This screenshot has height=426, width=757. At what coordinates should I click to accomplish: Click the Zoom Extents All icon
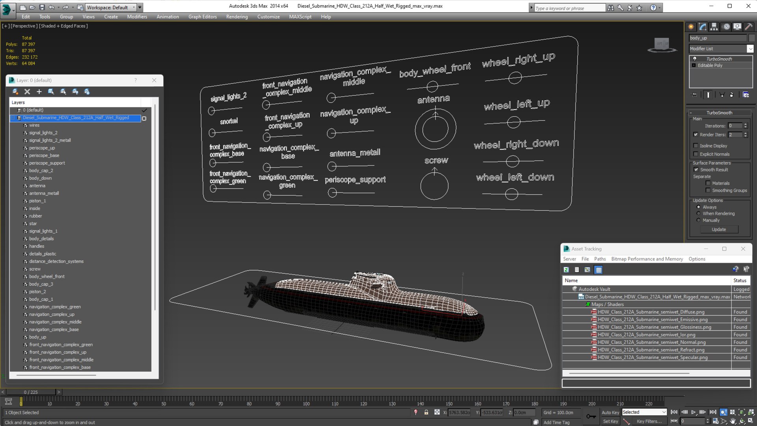tap(751, 412)
